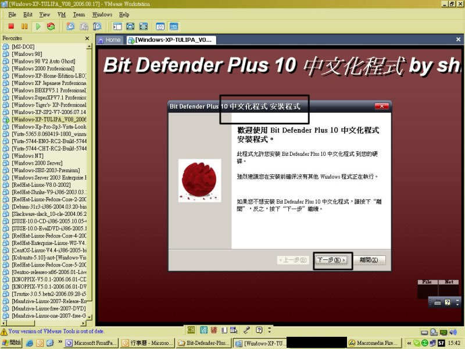Open the VM menu
This screenshot has height=349, width=465.
[x=62, y=14]
